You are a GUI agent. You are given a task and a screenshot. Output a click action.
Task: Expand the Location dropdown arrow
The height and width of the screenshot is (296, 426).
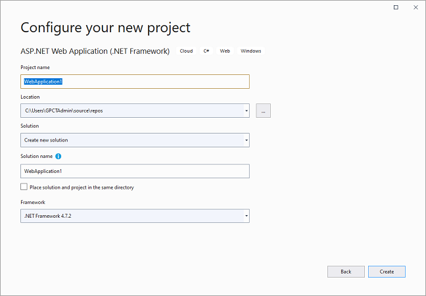[x=246, y=111]
